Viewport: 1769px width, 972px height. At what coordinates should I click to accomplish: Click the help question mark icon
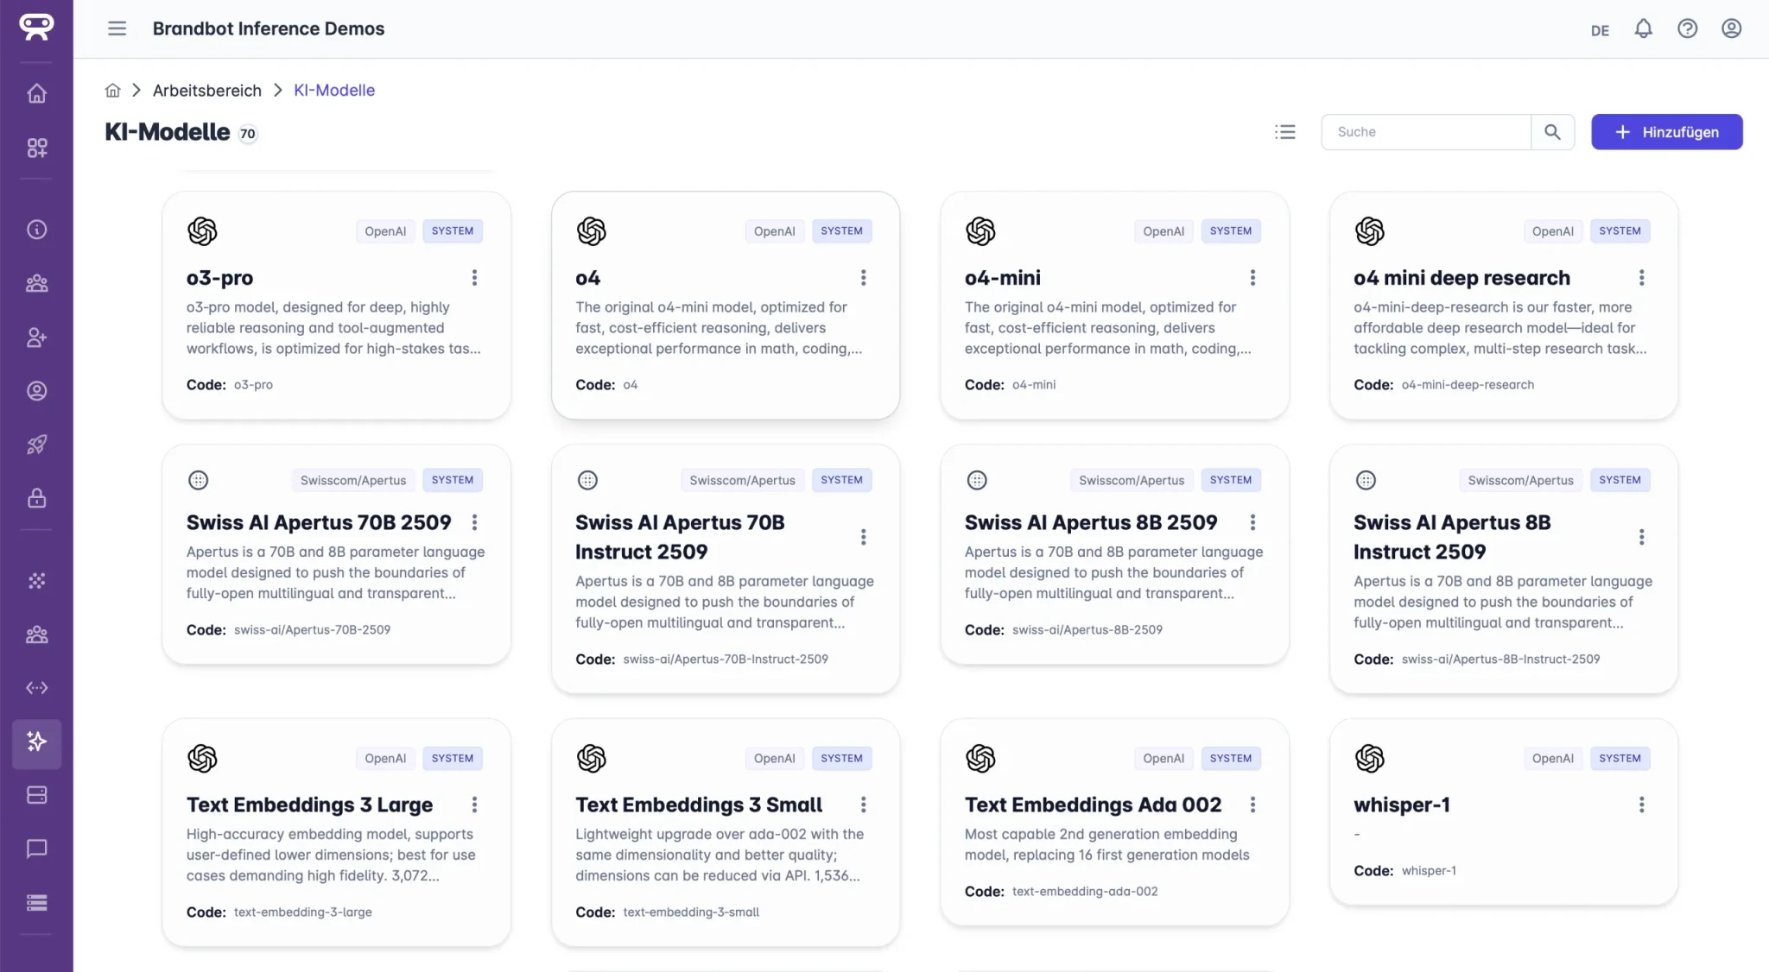1687,28
